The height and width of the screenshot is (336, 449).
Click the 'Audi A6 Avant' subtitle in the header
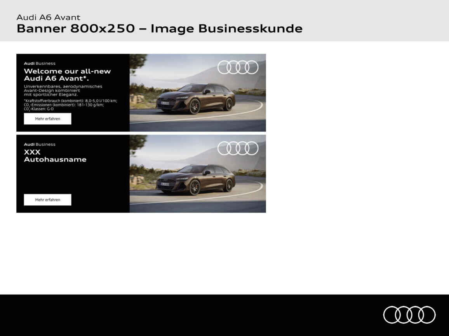coord(48,17)
